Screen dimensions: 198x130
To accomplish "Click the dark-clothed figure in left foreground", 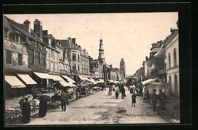I will [x=26, y=111].
